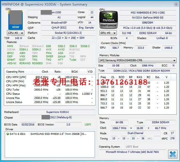The width and height of the screenshot is (180, 162).
Task: Click the tRFC value 278
Action: tap(173, 138)
